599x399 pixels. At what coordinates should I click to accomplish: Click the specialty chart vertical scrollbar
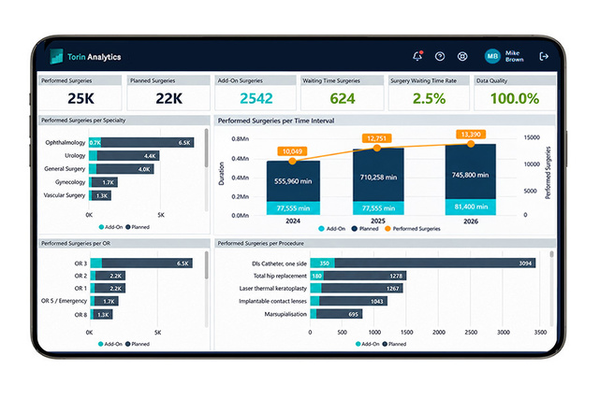(x=207, y=148)
